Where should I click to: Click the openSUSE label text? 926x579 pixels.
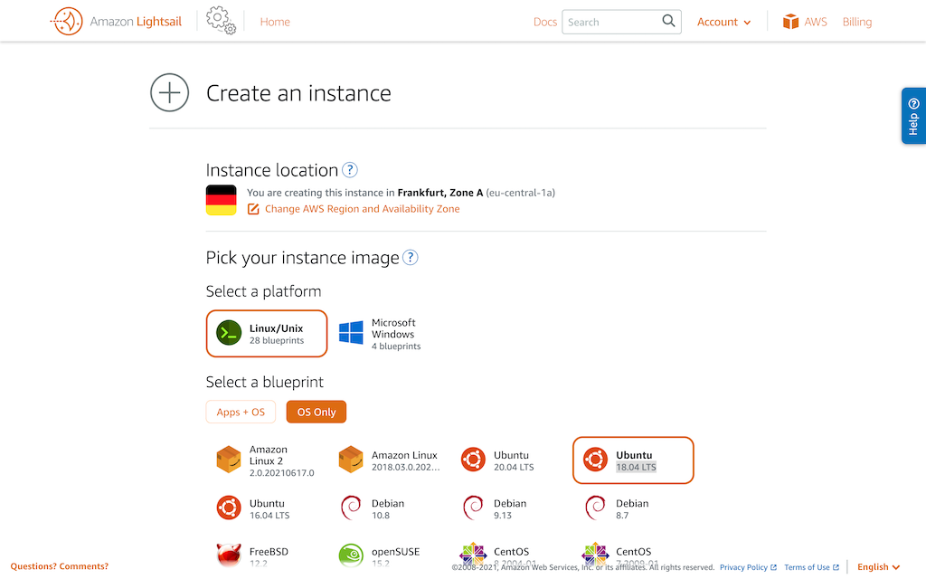396,551
